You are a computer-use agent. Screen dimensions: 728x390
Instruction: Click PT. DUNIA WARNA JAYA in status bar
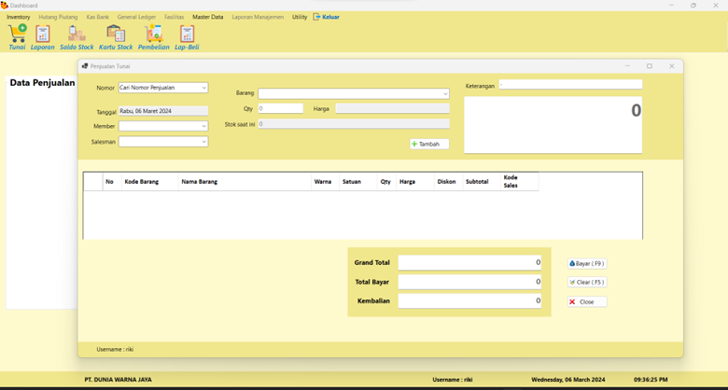pos(118,380)
